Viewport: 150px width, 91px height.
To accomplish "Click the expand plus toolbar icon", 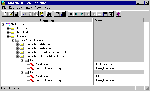I will (93, 14).
